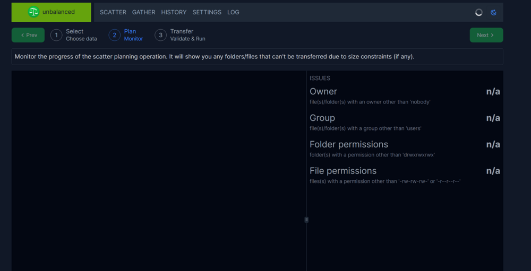
Task: Open the GATHER menu
Action: tap(143, 12)
